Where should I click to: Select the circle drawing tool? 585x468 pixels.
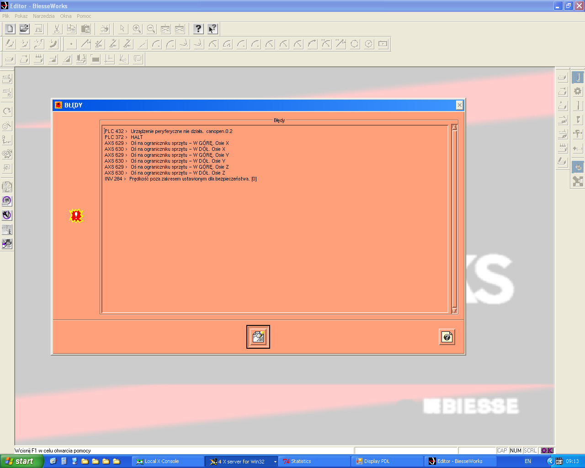(355, 44)
